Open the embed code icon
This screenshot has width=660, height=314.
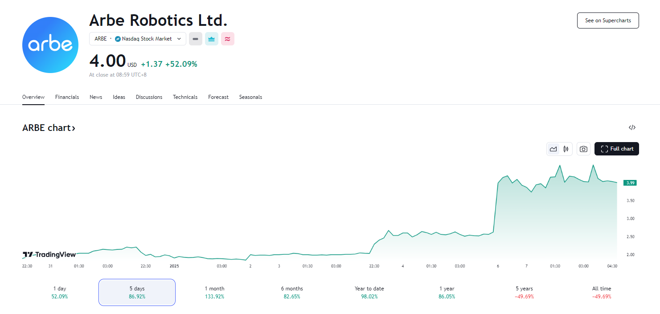tap(632, 127)
